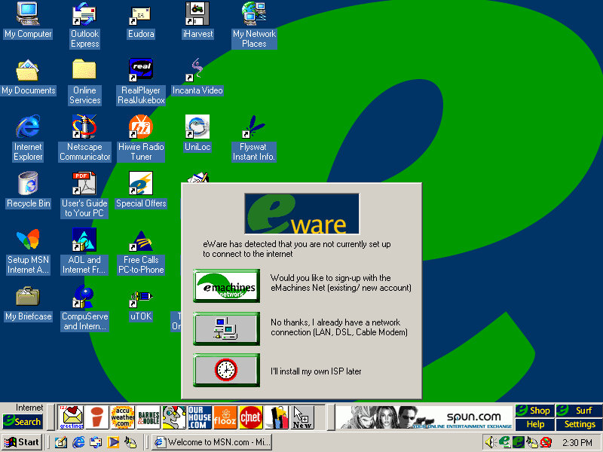Open the My Network Places icon
The width and height of the screenshot is (603, 452).
[x=254, y=15]
